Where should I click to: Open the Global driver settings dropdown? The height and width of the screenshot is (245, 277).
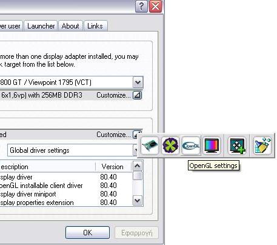tap(73, 150)
